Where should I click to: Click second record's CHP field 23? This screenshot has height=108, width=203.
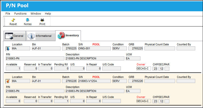coord(155,101)
